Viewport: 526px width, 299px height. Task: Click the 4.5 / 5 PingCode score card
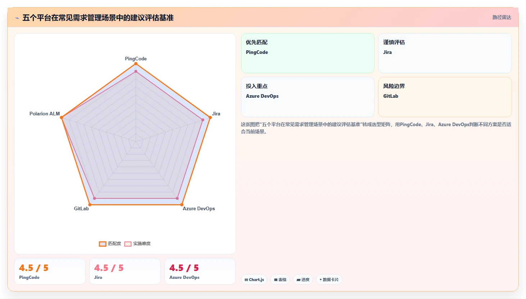(x=50, y=271)
